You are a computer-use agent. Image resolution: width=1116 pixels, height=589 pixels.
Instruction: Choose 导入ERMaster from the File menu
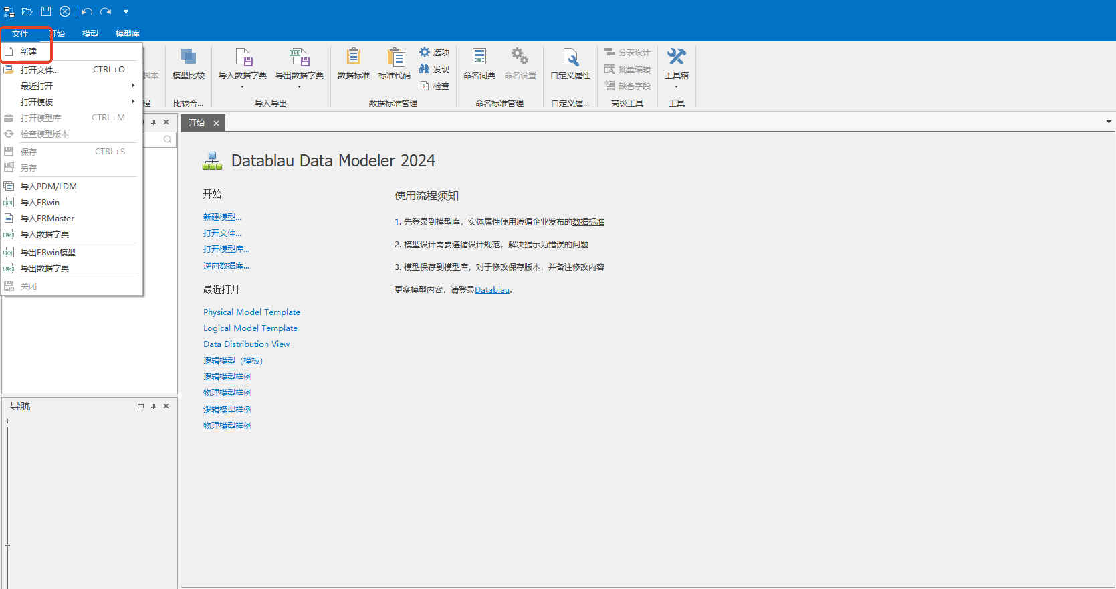click(72, 218)
